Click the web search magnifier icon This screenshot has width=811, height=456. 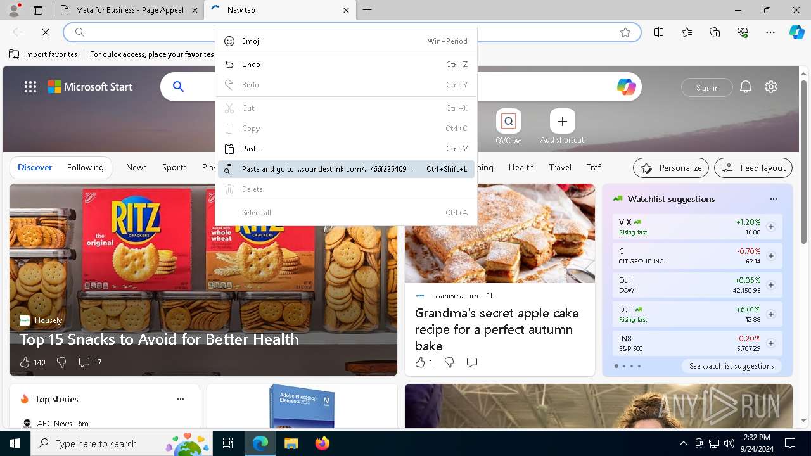(179, 87)
